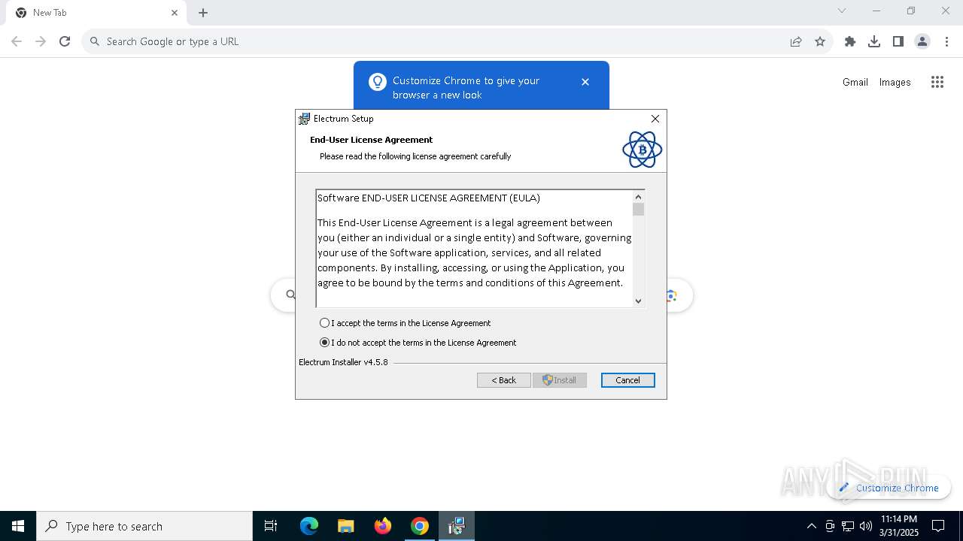The width and height of the screenshot is (963, 541).
Task: Click the Google Lens icon in search box
Action: point(672,296)
